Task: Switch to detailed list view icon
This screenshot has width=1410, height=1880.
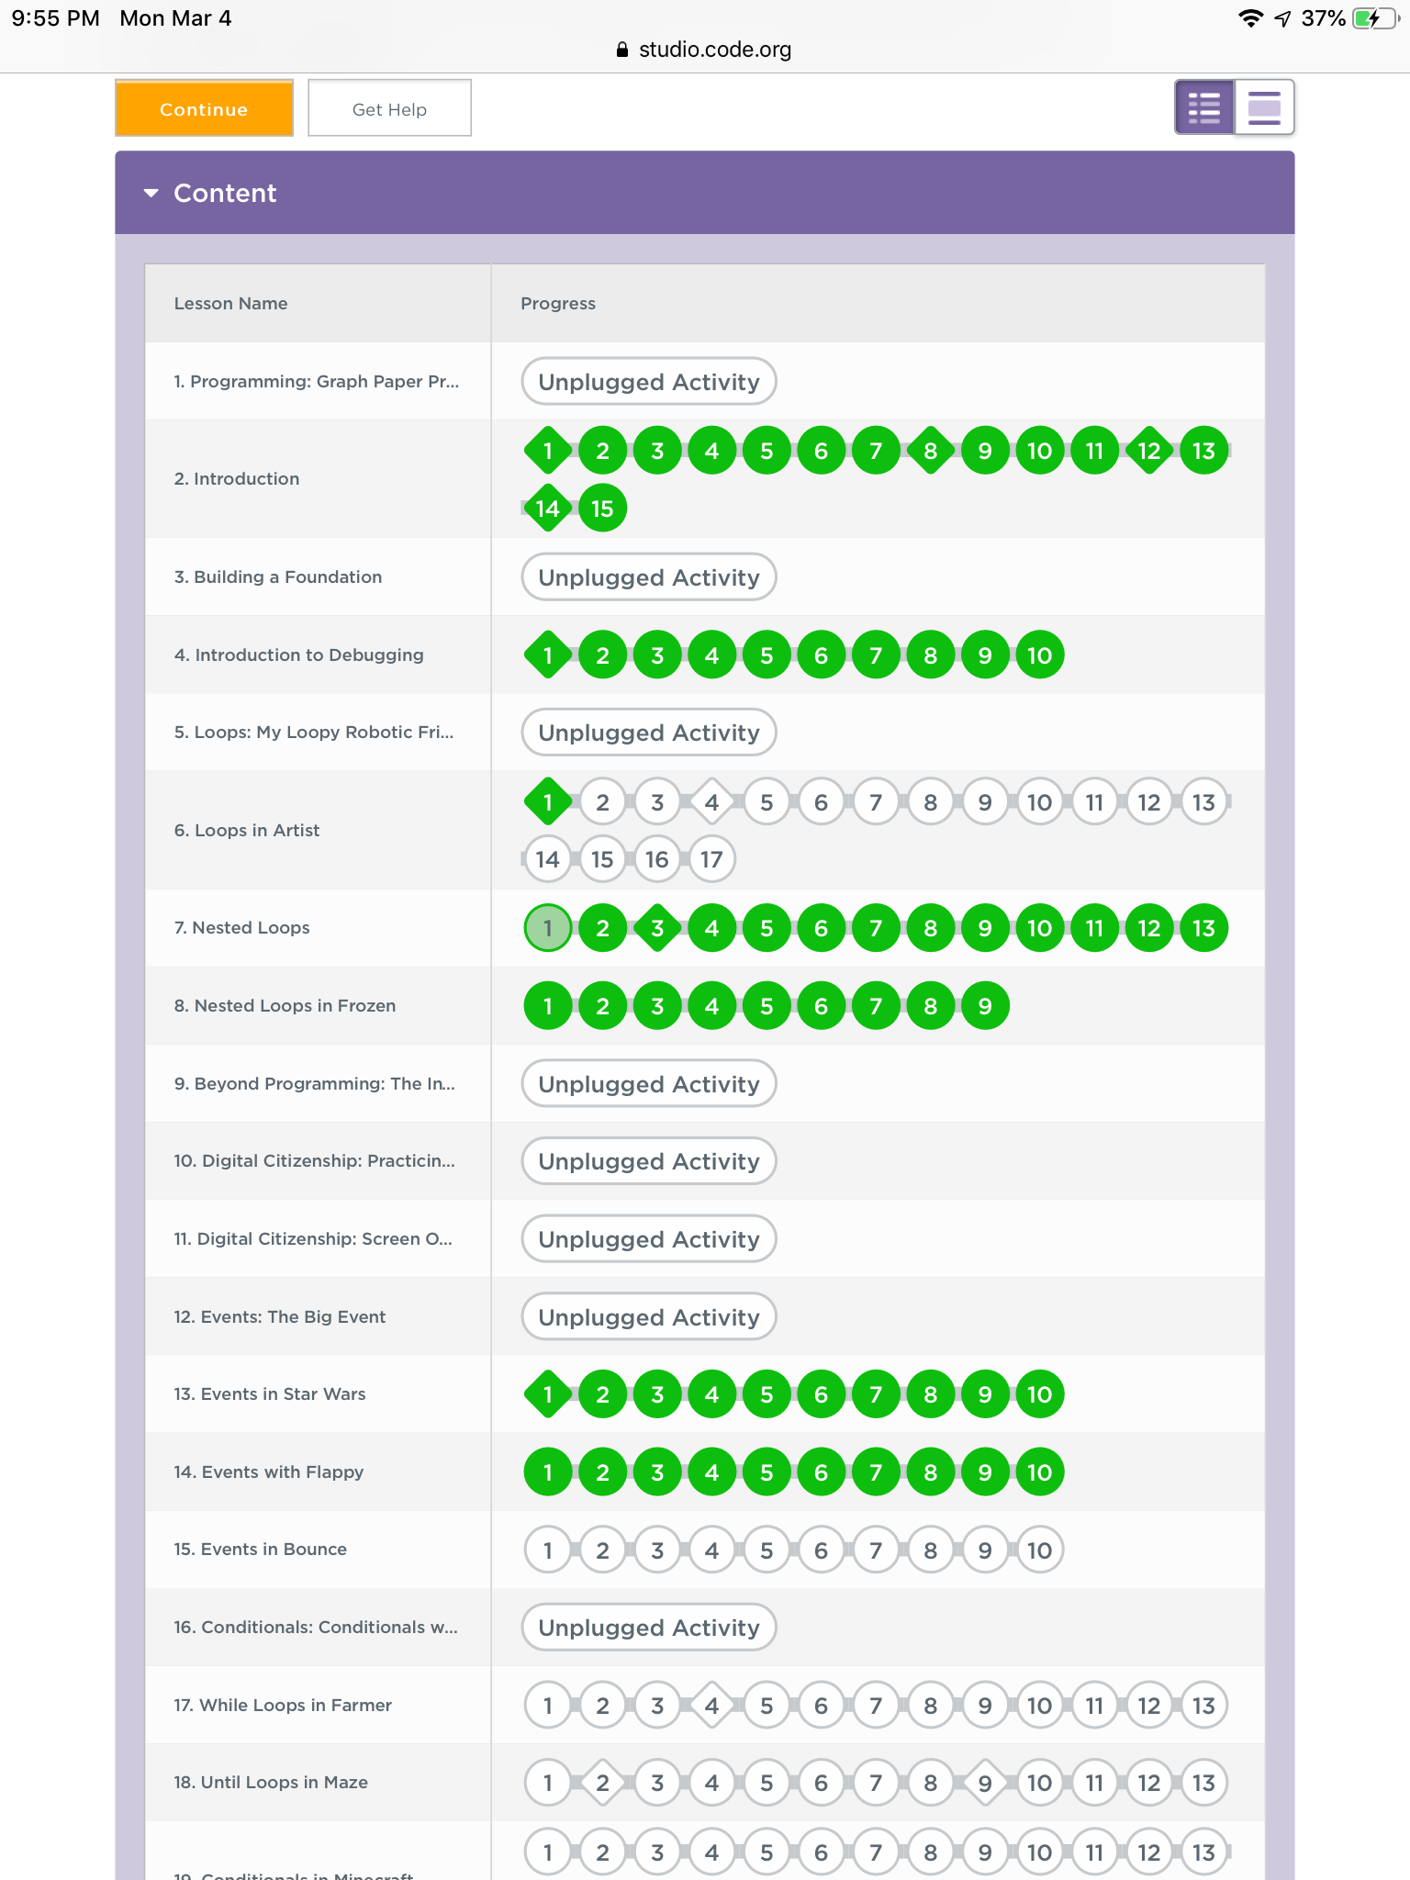Action: [1203, 107]
